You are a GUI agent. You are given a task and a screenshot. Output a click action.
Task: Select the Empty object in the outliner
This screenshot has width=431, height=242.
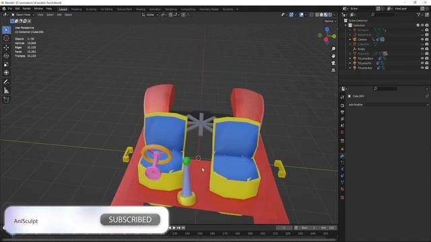coord(362,49)
